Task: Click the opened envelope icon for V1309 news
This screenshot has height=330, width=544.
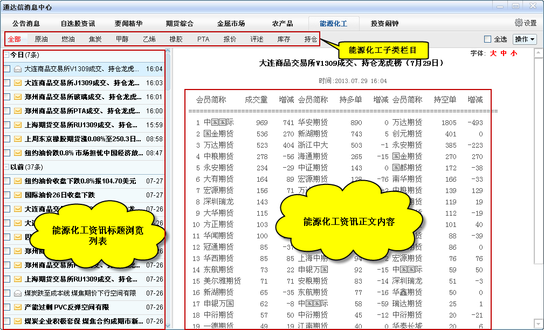Action: [x=18, y=69]
